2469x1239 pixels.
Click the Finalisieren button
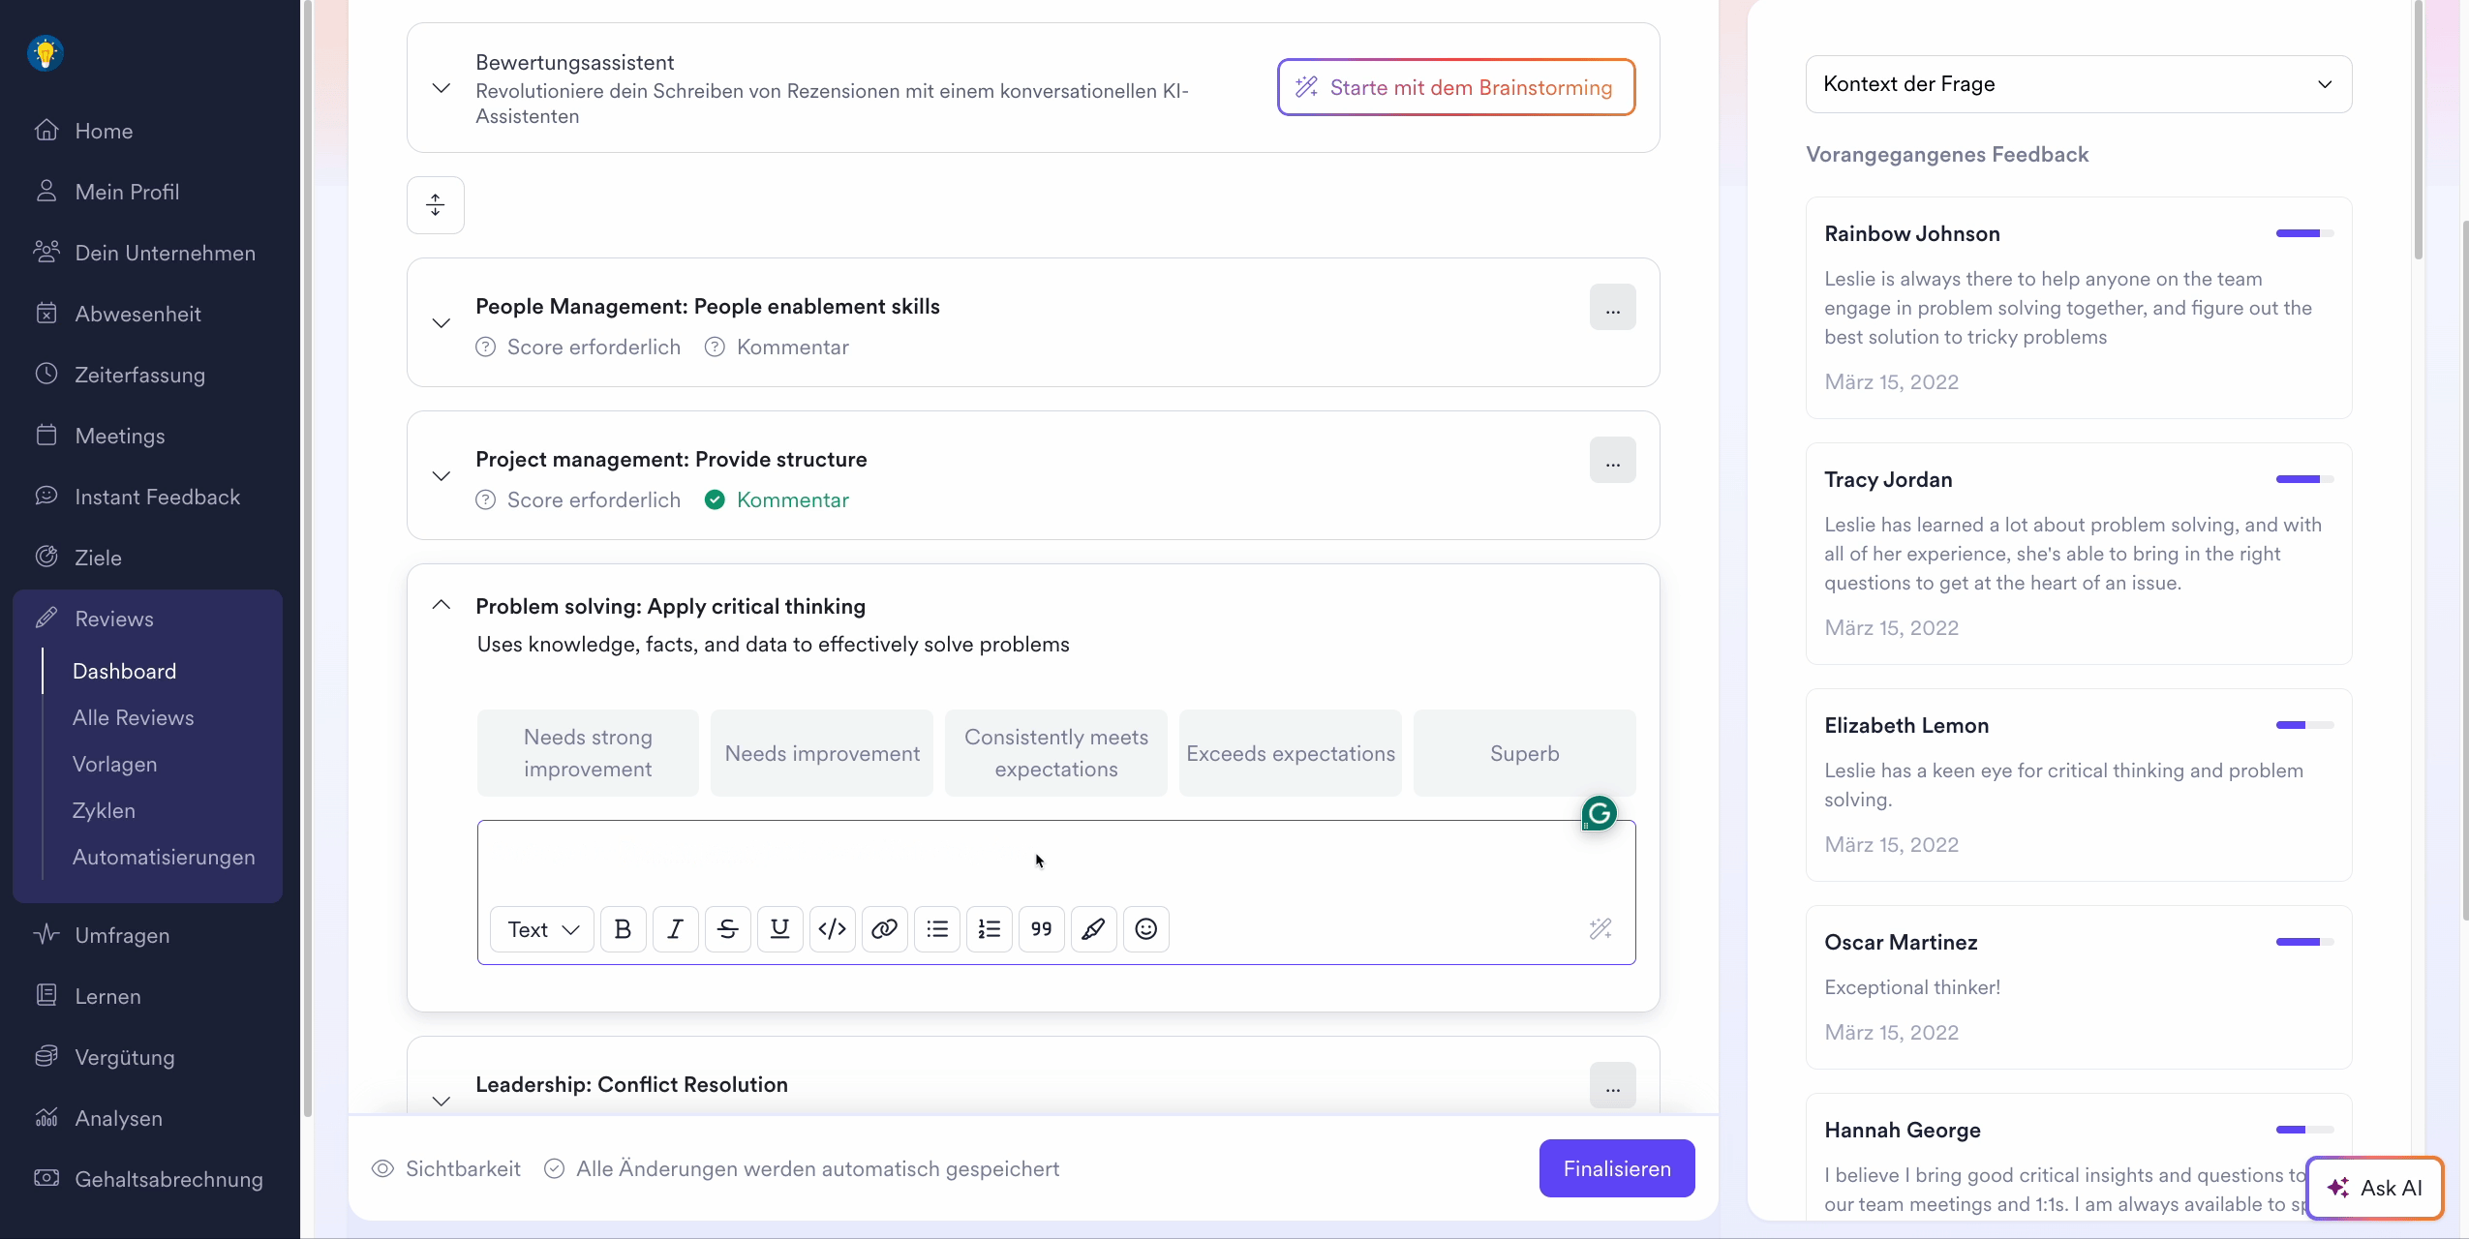point(1616,1168)
